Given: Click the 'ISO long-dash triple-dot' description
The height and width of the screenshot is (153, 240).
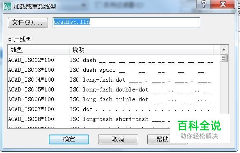Looking at the screenshot, I should [x=109, y=99].
